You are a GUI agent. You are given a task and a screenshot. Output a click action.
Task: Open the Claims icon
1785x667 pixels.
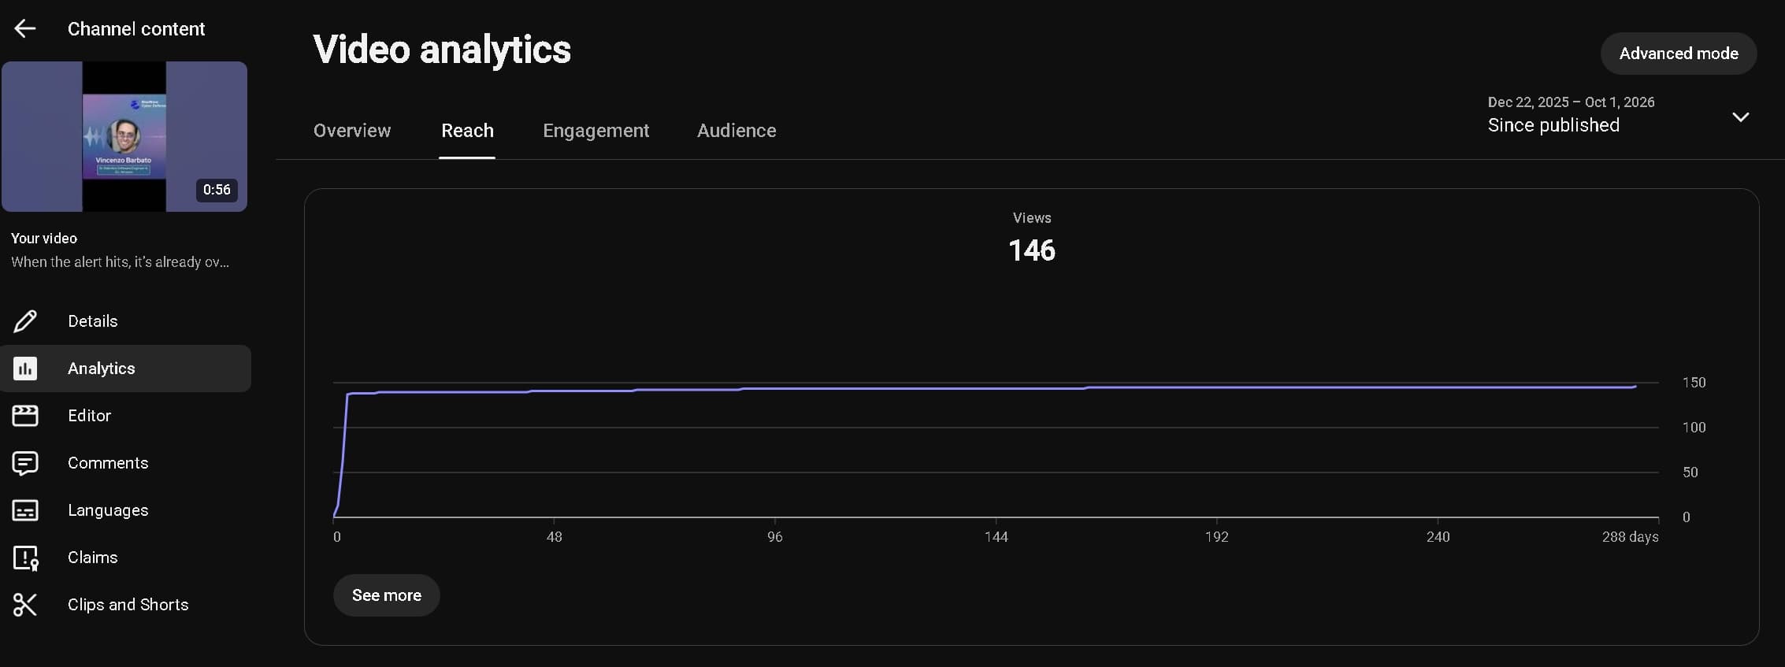(25, 558)
